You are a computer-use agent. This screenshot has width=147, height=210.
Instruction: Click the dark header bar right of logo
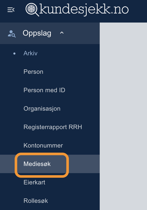[x=138, y=11]
